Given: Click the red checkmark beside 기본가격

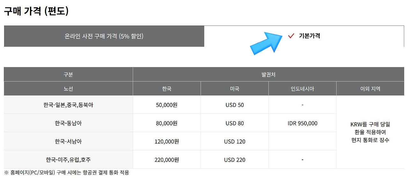Looking at the screenshot, I should (291, 36).
